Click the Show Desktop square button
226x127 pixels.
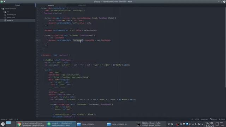pos(217,124)
